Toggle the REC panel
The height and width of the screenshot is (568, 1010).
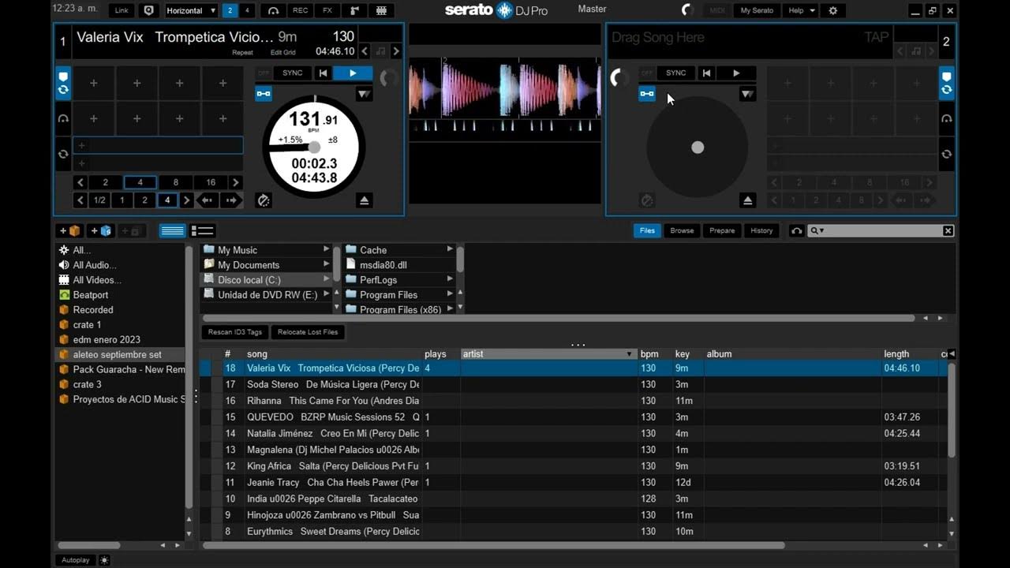pyautogui.click(x=300, y=10)
